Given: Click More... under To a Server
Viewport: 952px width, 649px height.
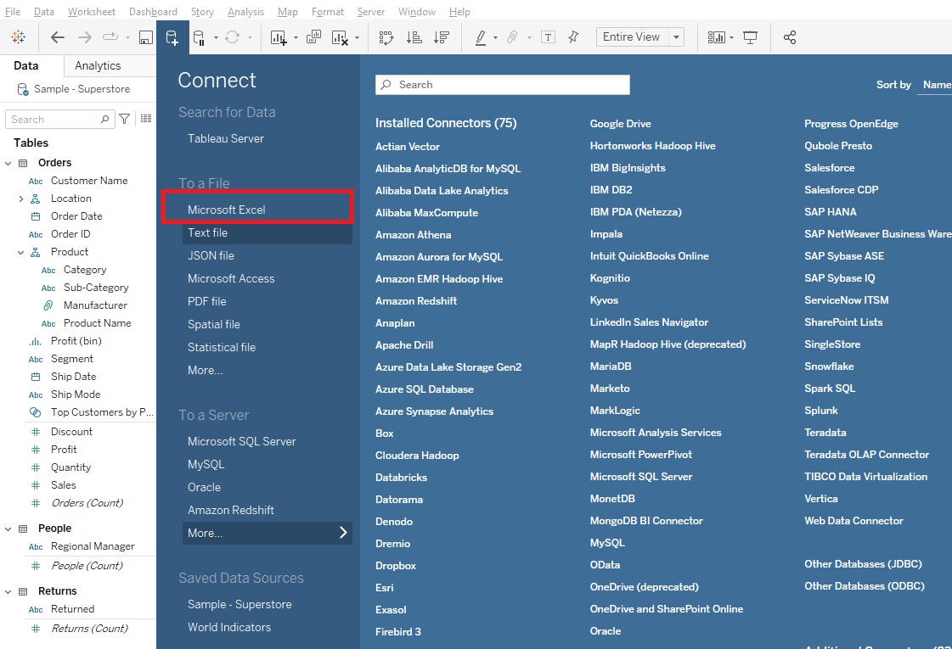Looking at the screenshot, I should (268, 533).
